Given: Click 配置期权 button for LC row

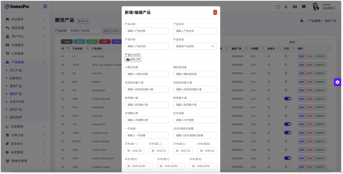Looking at the screenshot, I should point(320,56).
